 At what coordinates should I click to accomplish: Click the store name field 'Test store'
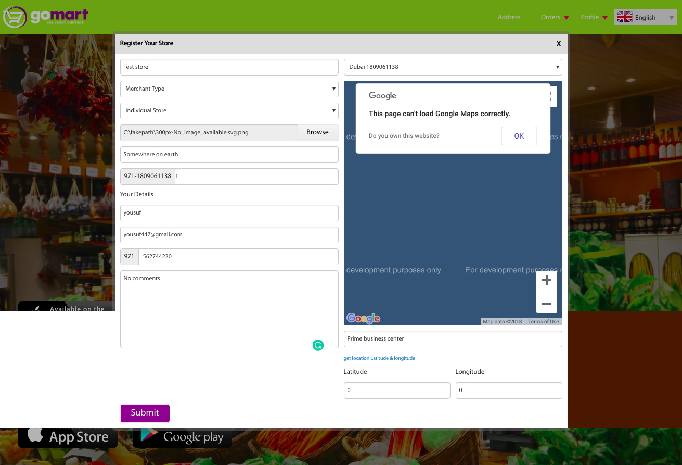(x=229, y=67)
